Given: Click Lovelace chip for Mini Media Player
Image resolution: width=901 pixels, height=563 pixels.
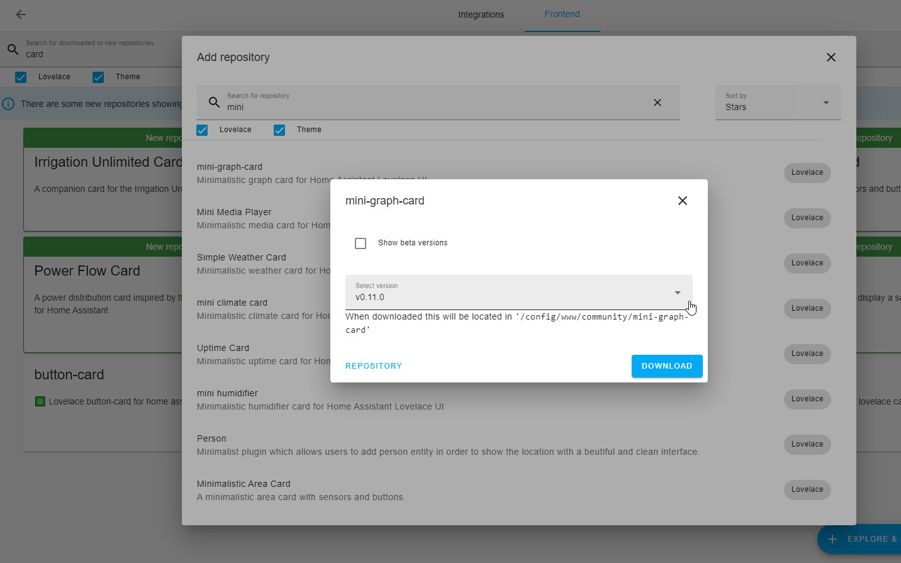Looking at the screenshot, I should [x=807, y=218].
